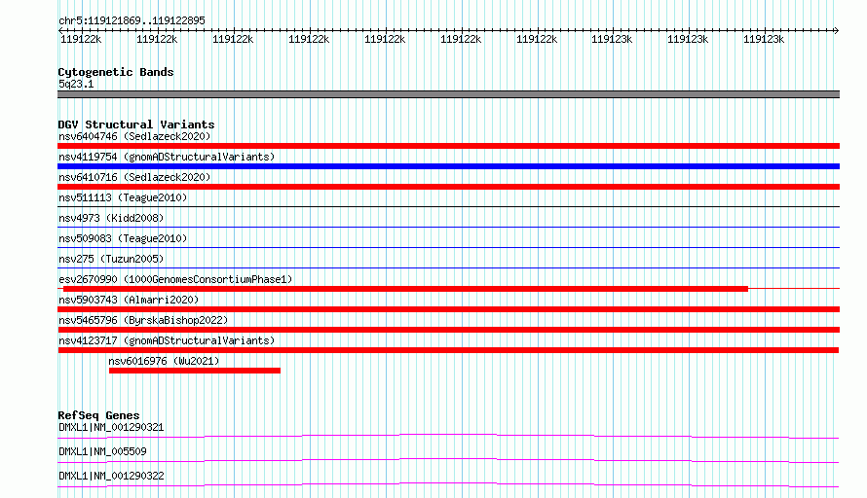867x498 pixels.
Task: Click the left arrowhead of the ruler
Action: [60, 31]
